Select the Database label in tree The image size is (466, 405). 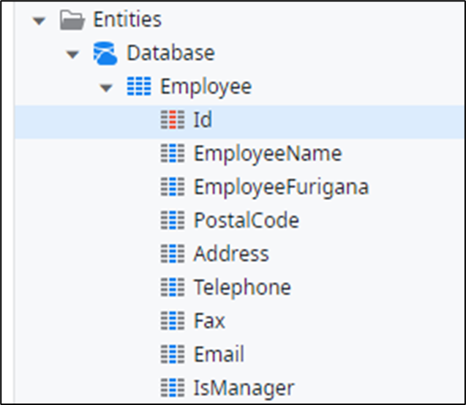[x=170, y=53]
